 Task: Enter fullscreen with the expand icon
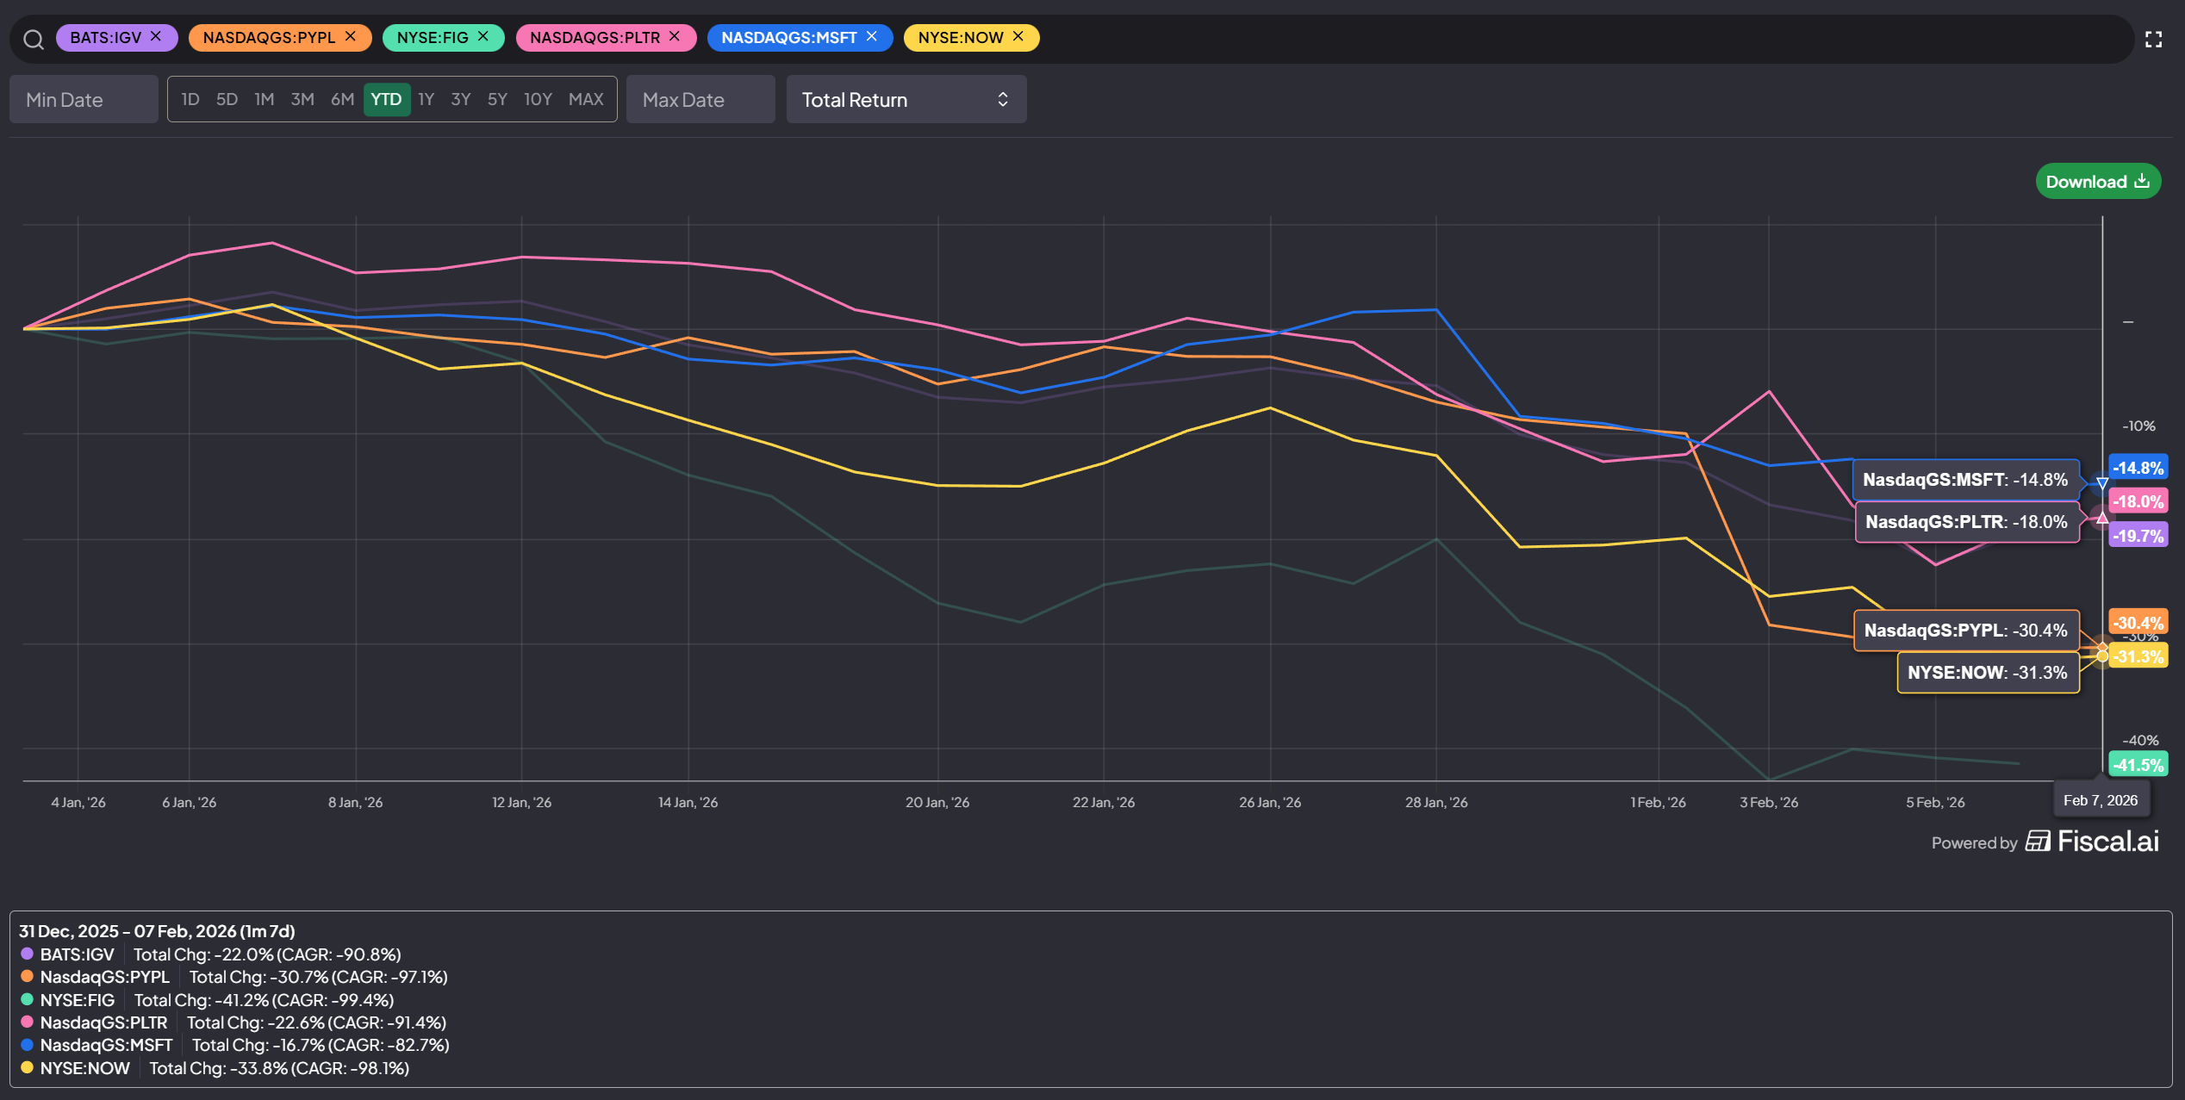pyautogui.click(x=2153, y=39)
